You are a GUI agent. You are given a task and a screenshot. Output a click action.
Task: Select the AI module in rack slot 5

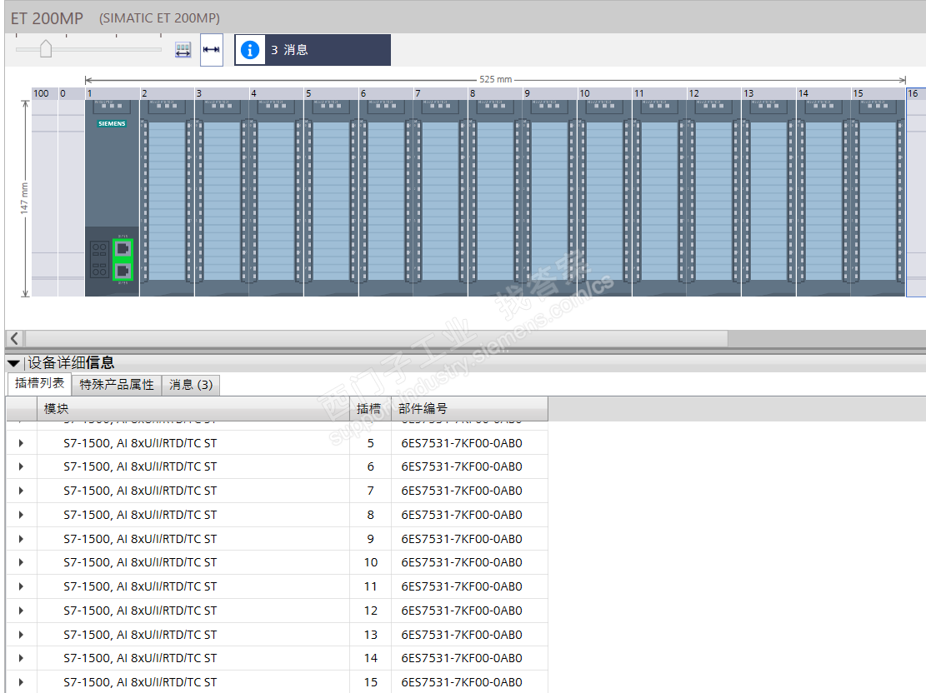click(x=331, y=197)
